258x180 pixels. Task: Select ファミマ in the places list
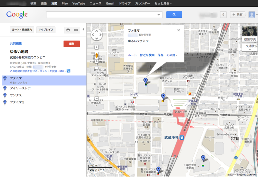click(45, 80)
